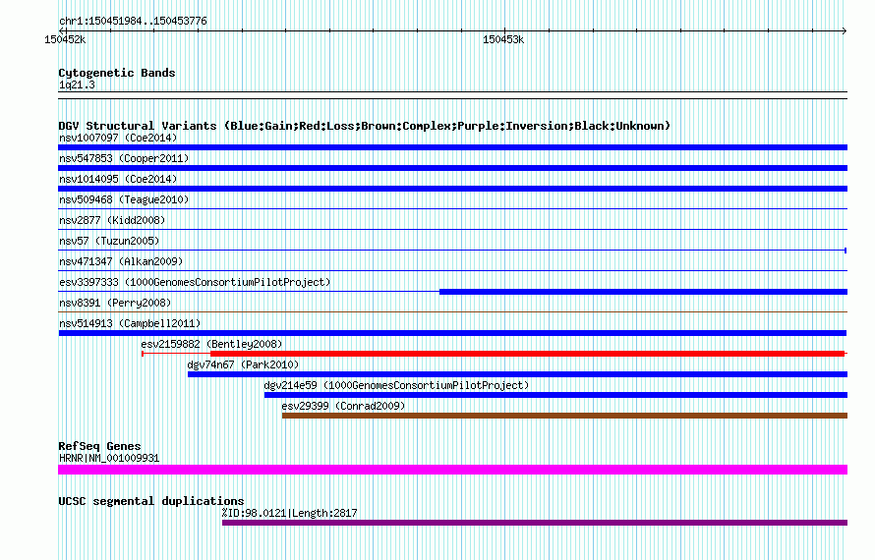The width and height of the screenshot is (875, 560).
Task: Open the HRNR|NM_001009931 gene label
Action: [109, 458]
